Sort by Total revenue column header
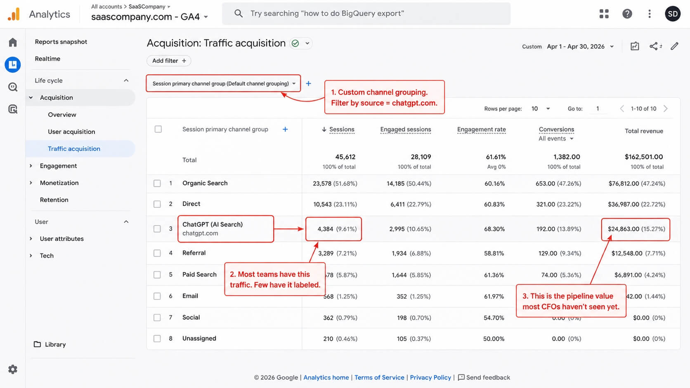Screen dimensions: 690x388 pos(644,131)
